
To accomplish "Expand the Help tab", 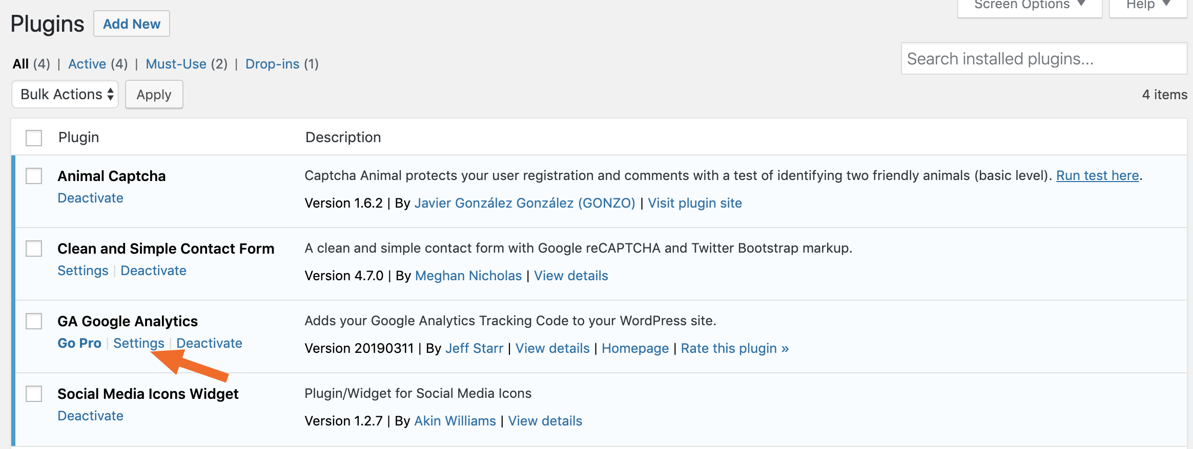I will click(1148, 6).
